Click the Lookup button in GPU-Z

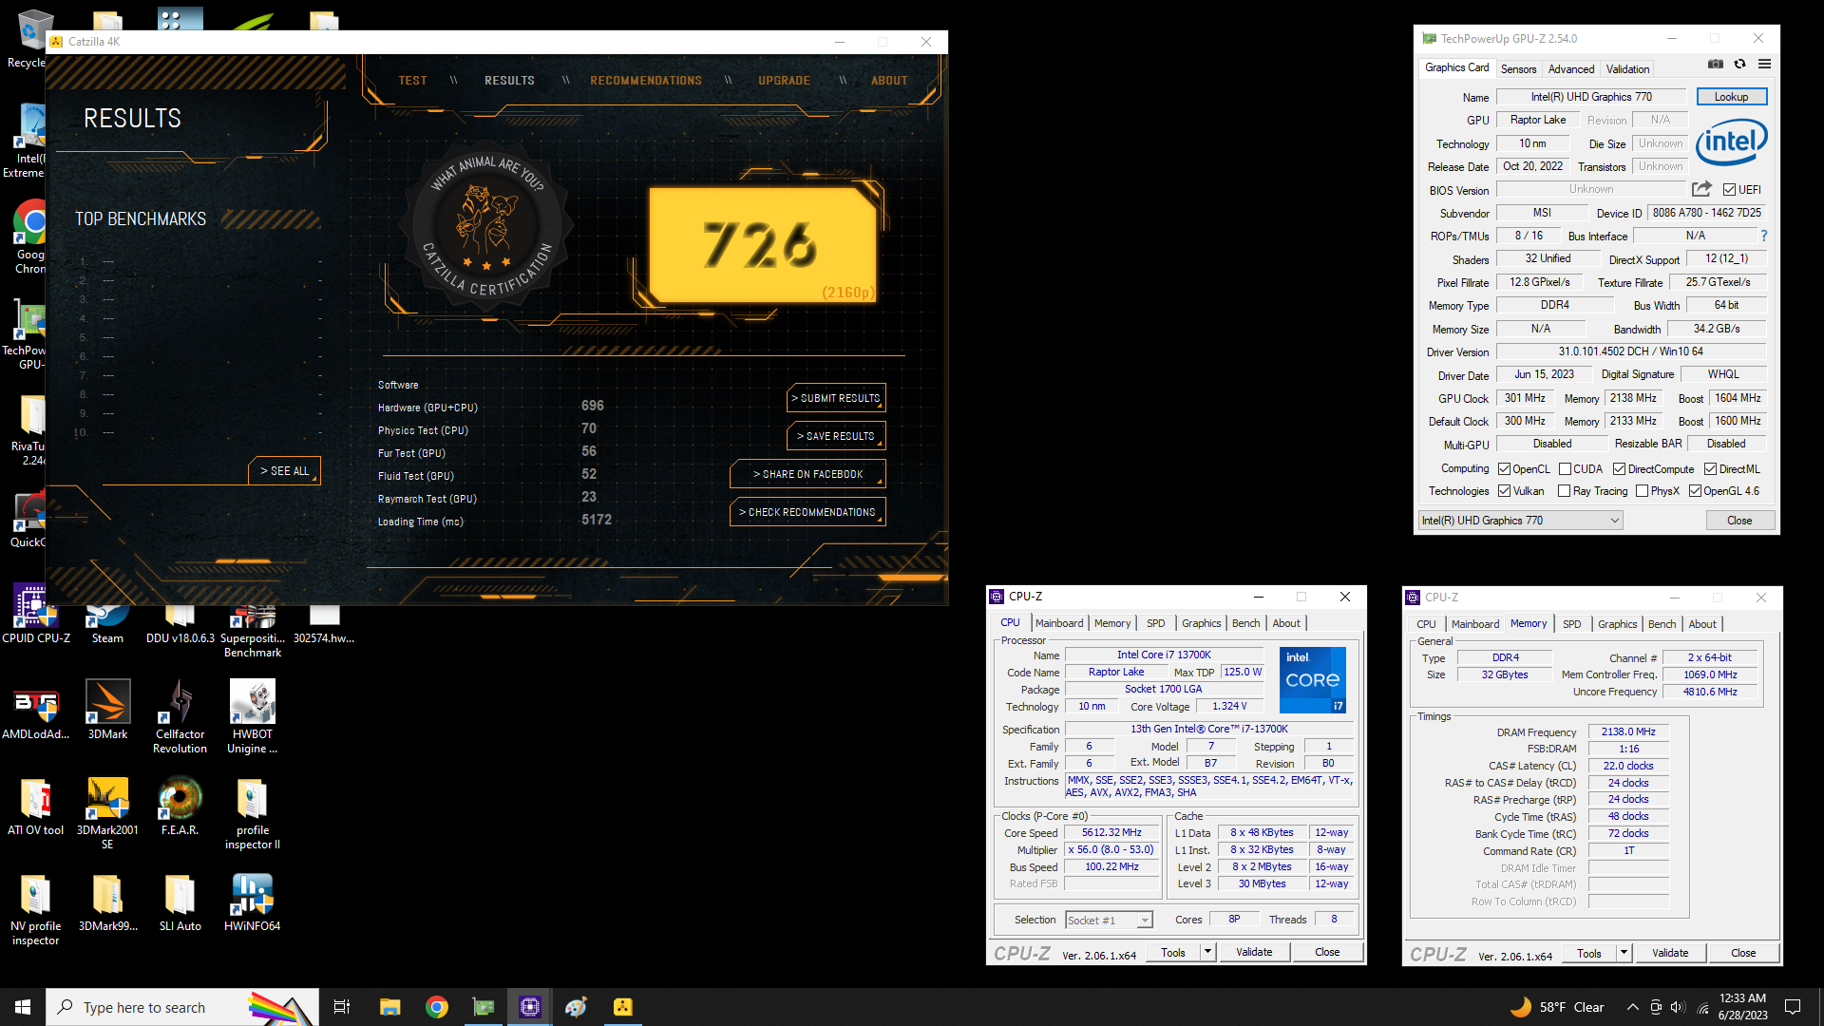[x=1731, y=97]
